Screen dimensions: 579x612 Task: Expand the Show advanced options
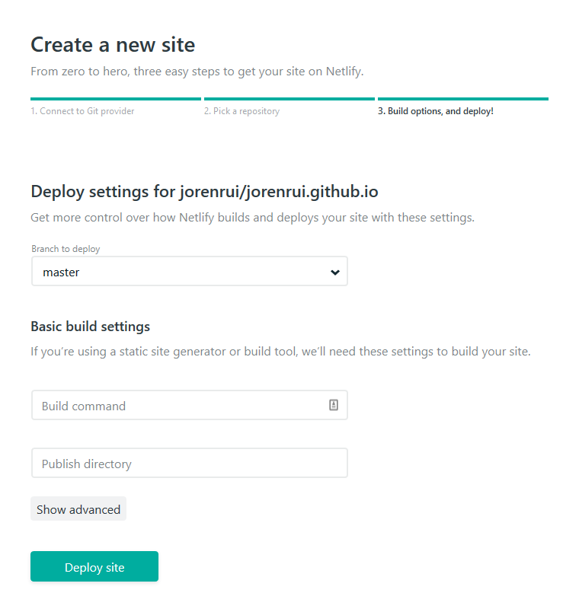click(78, 508)
